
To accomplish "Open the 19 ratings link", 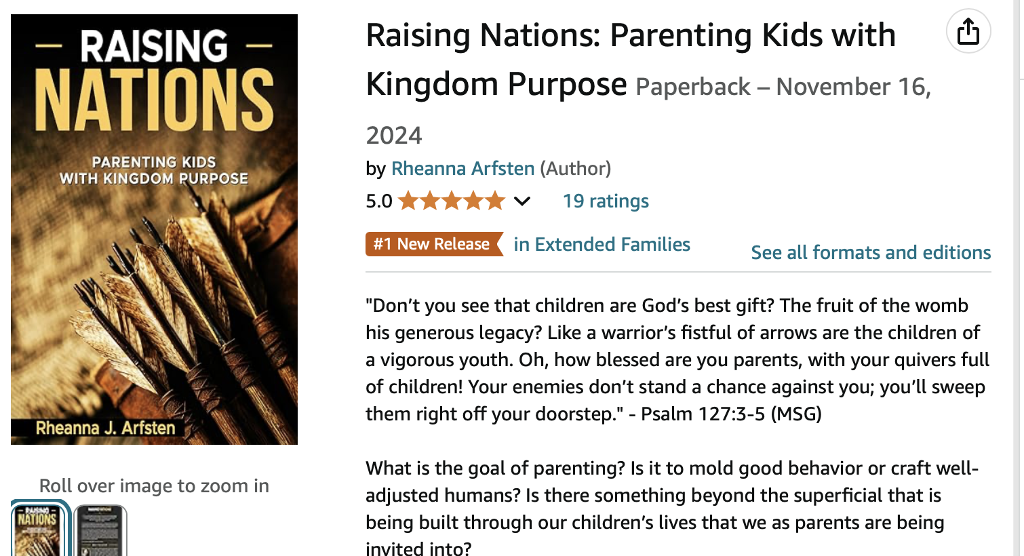I will click(x=606, y=201).
